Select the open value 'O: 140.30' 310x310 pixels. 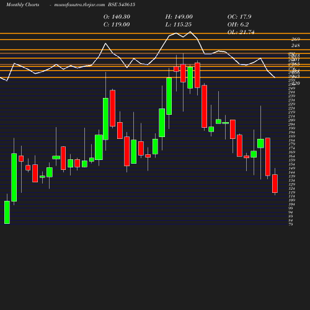tap(117, 17)
